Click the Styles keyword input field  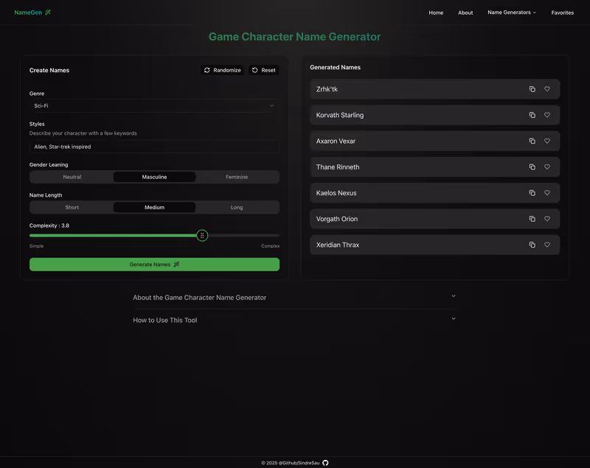click(153, 147)
